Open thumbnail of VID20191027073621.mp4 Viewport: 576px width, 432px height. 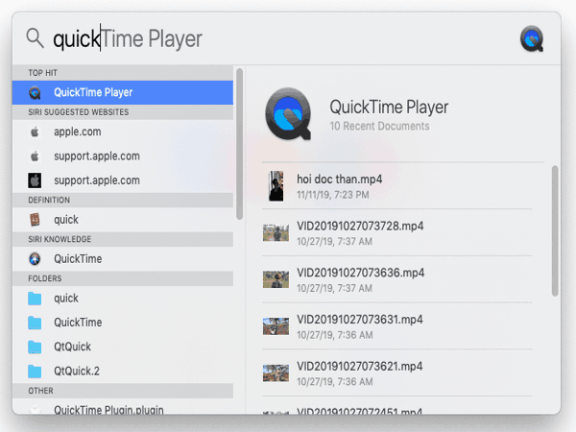(276, 372)
